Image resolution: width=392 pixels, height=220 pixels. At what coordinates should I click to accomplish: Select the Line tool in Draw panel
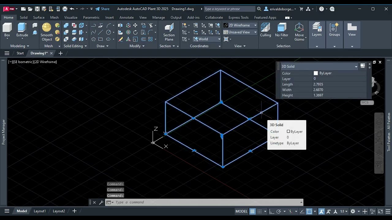tap(101, 32)
